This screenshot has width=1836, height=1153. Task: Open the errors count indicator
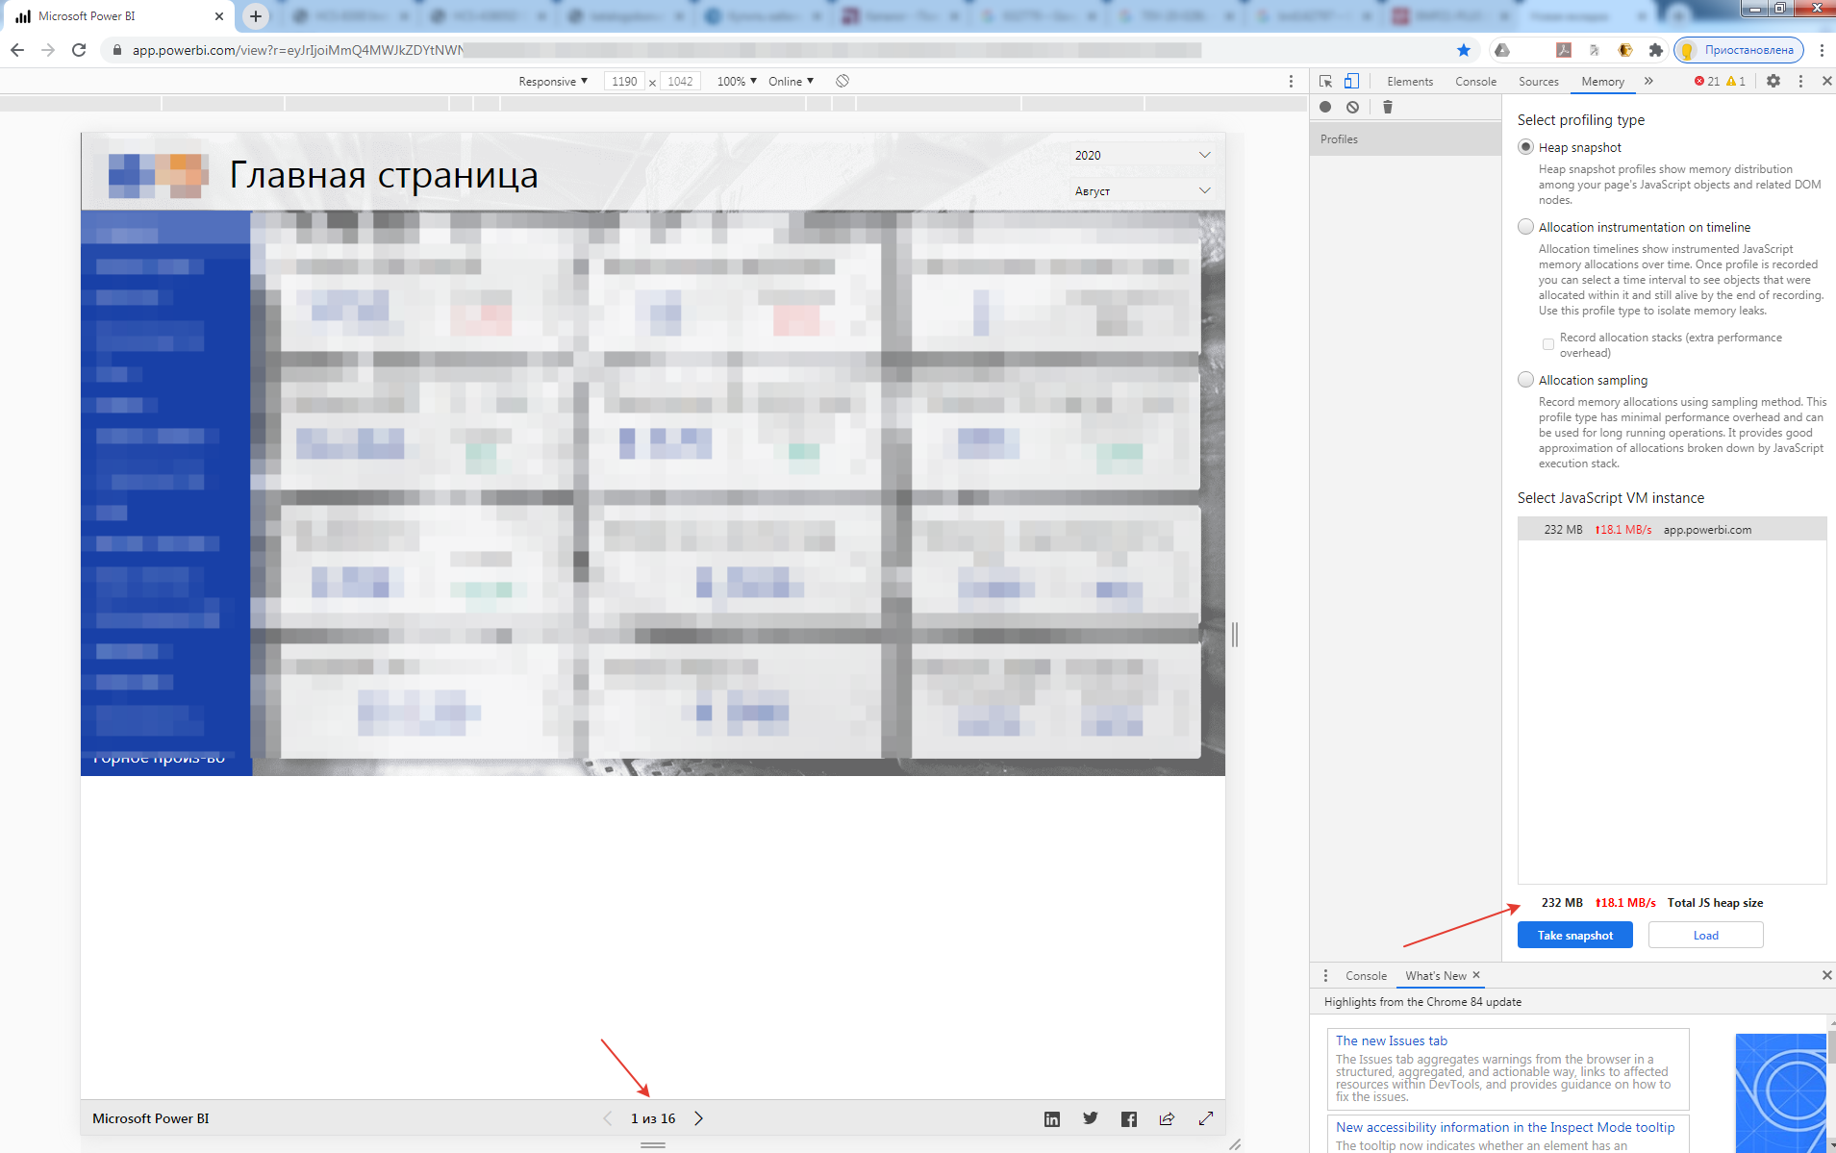tap(1707, 81)
